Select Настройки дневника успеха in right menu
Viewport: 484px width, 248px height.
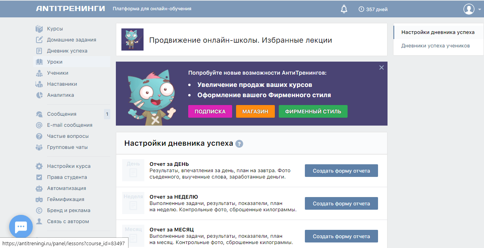click(x=438, y=32)
